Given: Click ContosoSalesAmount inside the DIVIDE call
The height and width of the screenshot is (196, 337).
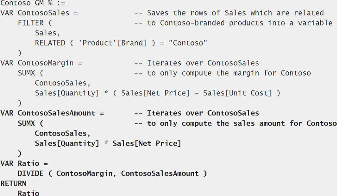Looking at the screenshot, I should (160, 173).
